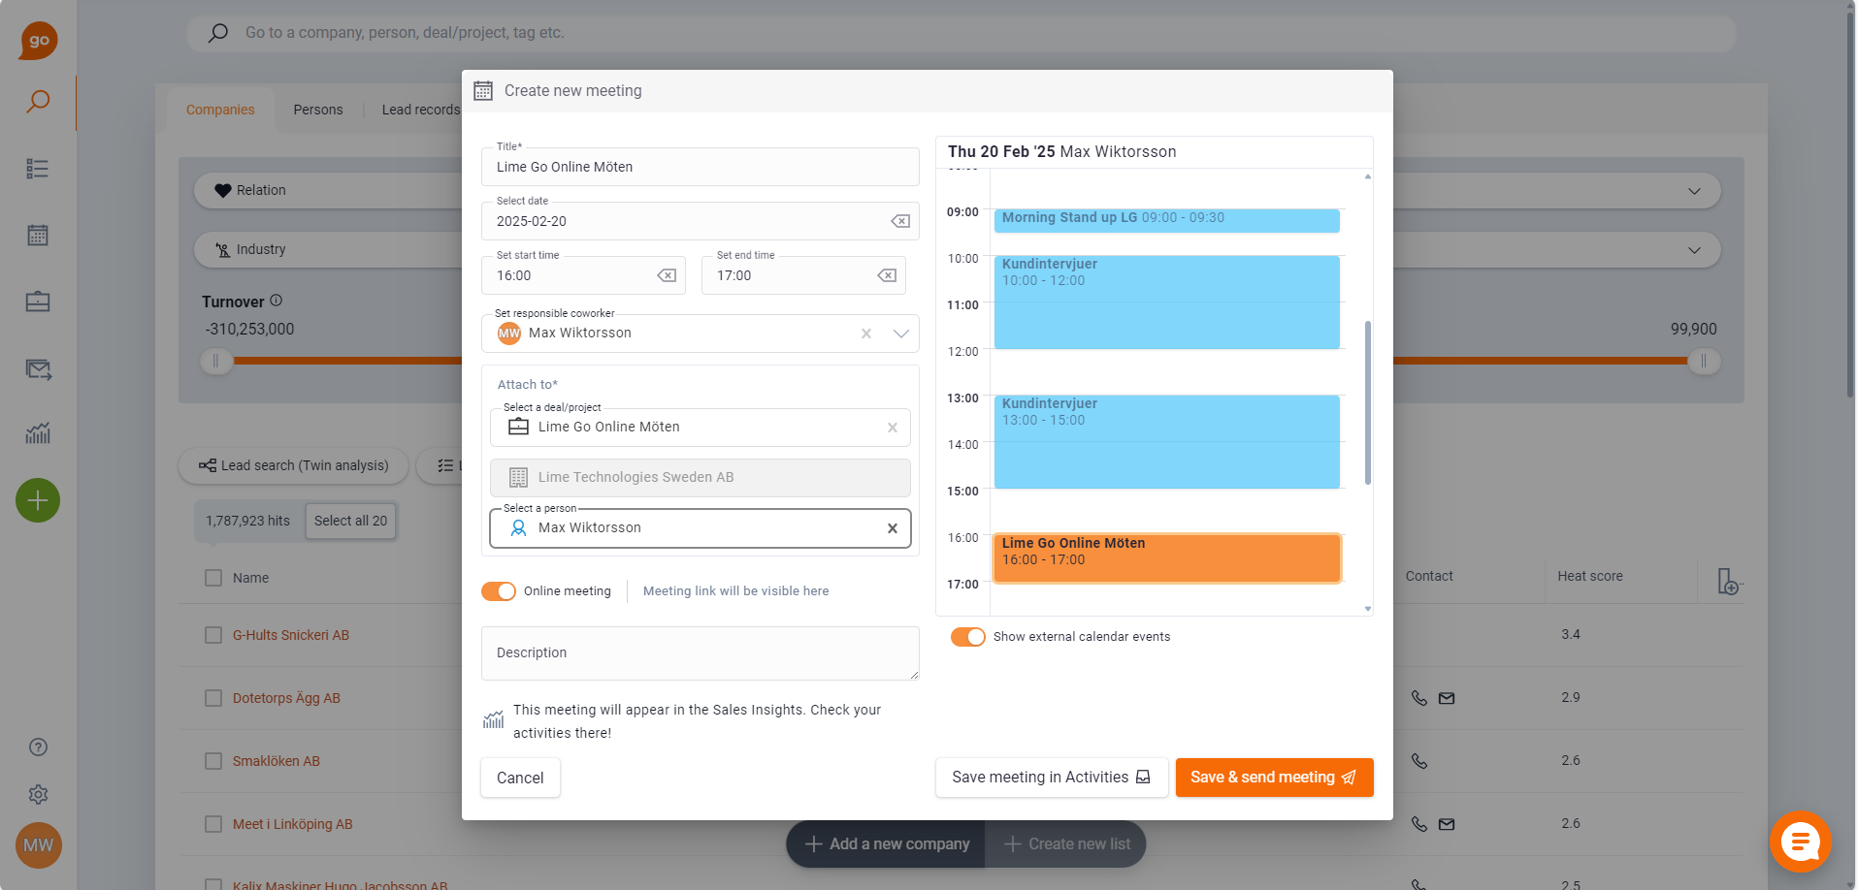The image size is (1858, 890).
Task: Open the sales insights chart sidebar icon
Action: 38,433
